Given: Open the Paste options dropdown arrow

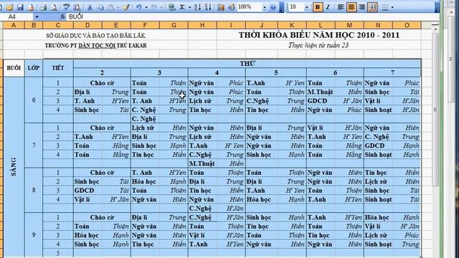Looking at the screenshot, I should coord(117,7).
